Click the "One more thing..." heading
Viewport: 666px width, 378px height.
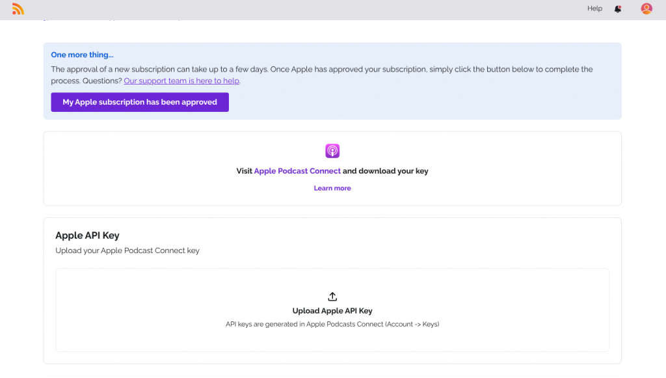coord(82,55)
